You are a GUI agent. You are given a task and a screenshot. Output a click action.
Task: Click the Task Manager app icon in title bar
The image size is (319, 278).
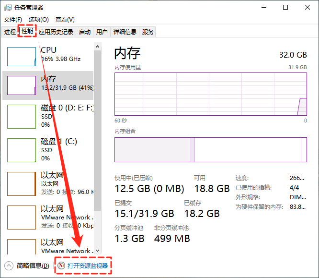pos(9,7)
